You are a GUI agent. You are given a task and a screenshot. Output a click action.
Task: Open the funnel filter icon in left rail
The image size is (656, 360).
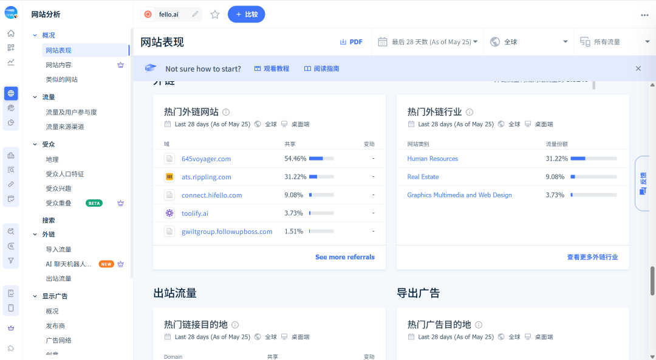tap(11, 261)
